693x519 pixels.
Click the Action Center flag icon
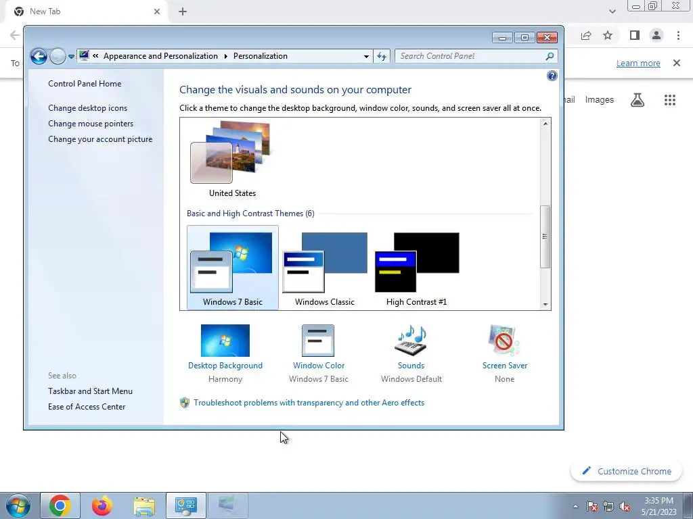click(592, 506)
